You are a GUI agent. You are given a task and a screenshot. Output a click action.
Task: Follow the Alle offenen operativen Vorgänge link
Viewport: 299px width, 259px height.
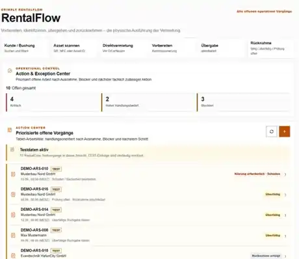[264, 11]
